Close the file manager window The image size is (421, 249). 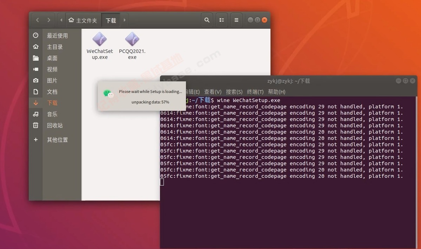coord(265,20)
